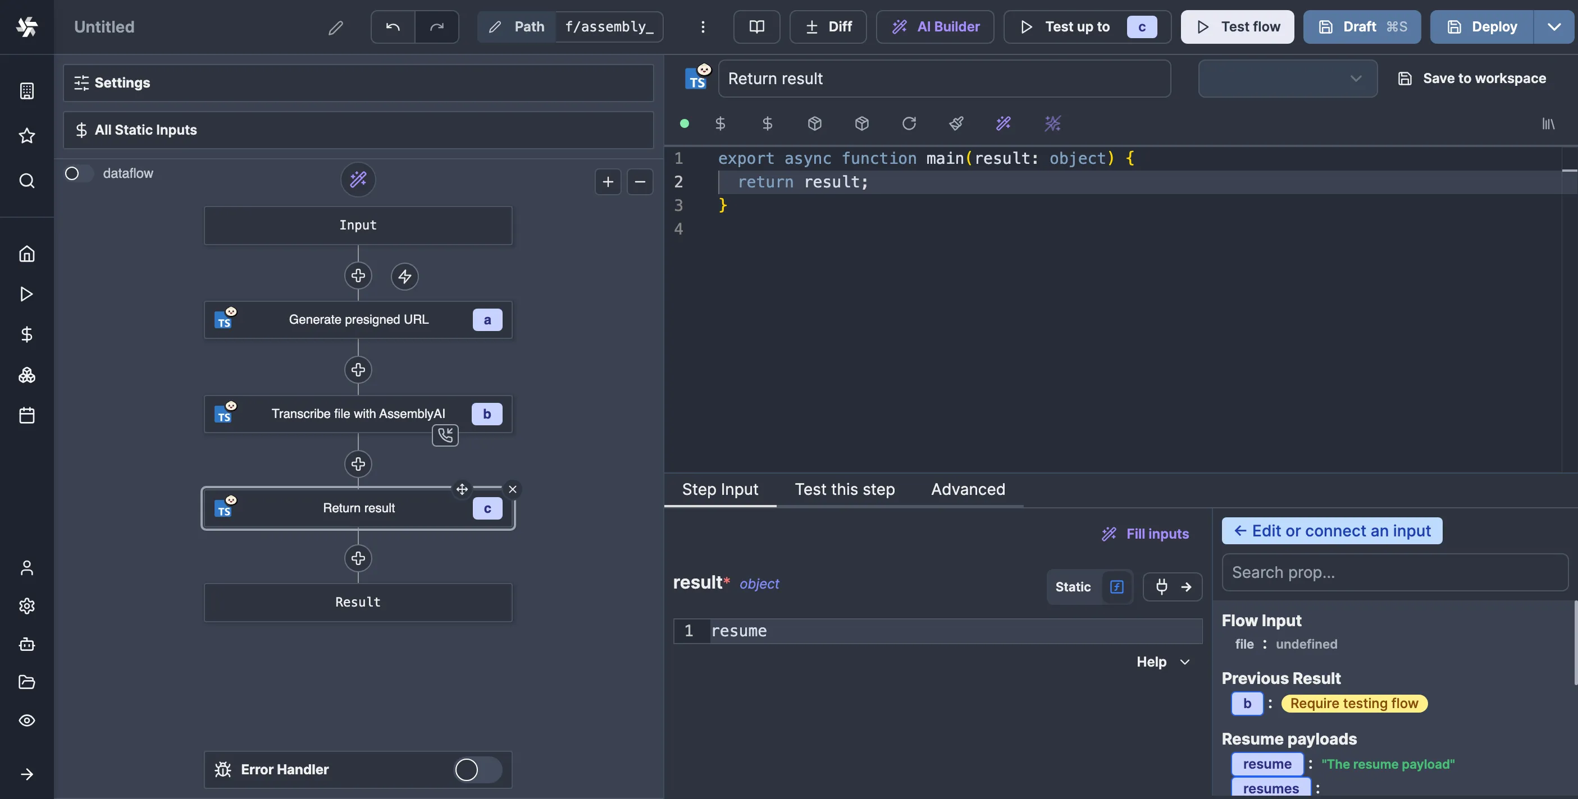Click the Test flow button
This screenshot has height=799, width=1578.
click(1237, 27)
